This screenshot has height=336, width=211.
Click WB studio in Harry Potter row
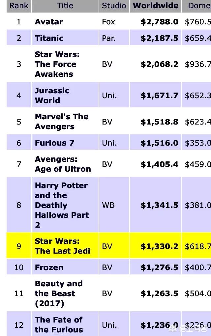click(x=108, y=205)
